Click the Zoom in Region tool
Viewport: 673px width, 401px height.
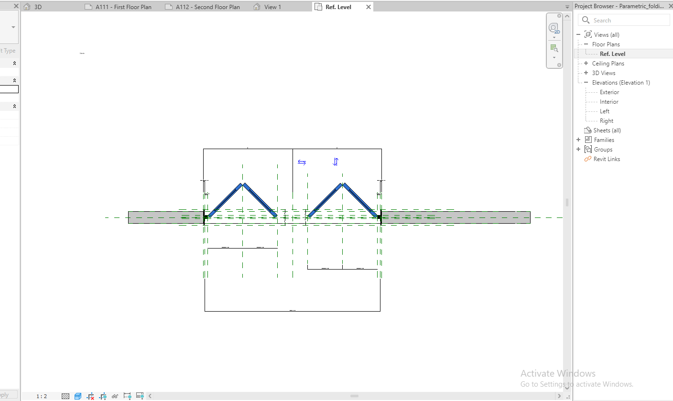point(554,48)
